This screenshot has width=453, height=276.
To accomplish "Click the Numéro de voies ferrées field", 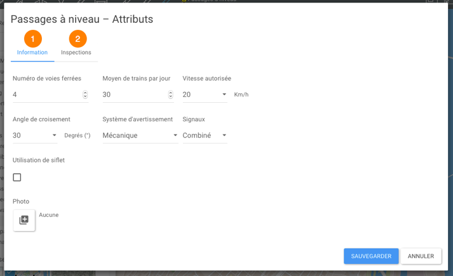I will point(51,95).
